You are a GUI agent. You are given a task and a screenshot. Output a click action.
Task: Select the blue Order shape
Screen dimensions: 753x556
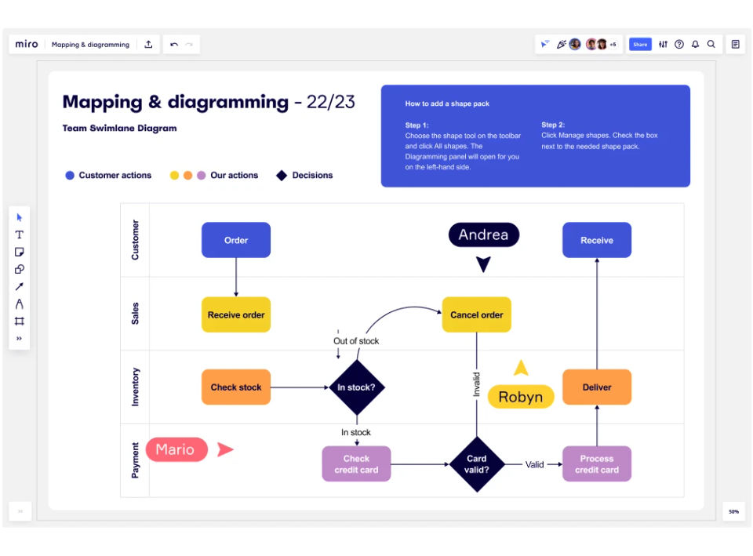(x=236, y=240)
